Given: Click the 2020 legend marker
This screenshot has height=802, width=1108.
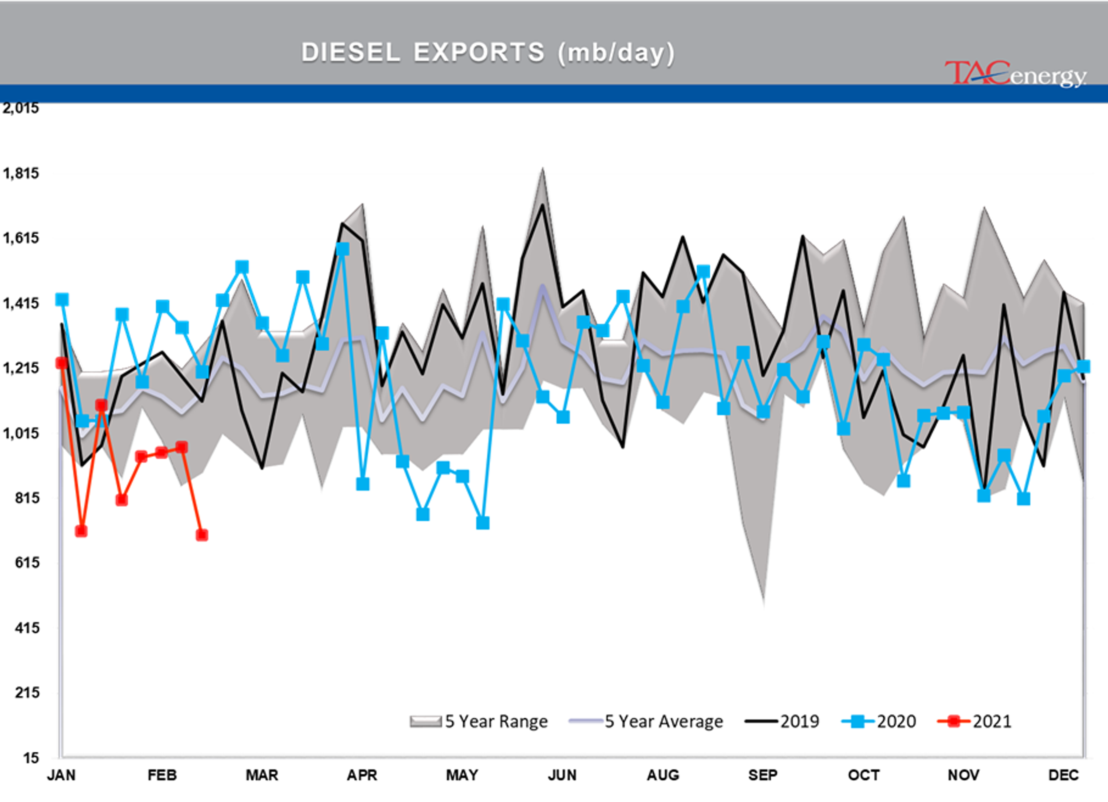Looking at the screenshot, I should [x=857, y=721].
